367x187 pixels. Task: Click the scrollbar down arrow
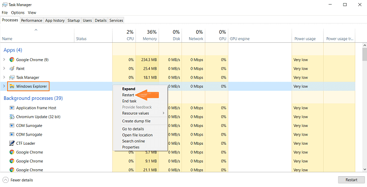364,170
